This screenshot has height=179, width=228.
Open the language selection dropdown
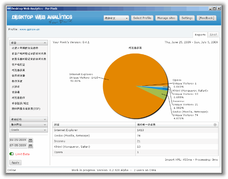(116, 18)
